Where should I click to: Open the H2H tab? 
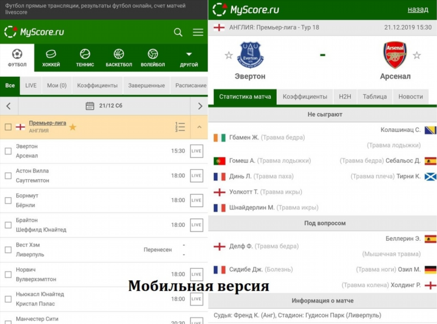tap(345, 97)
